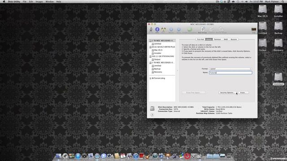This screenshot has width=287, height=161.
Task: Open the Edit menu
Action: point(31,1)
